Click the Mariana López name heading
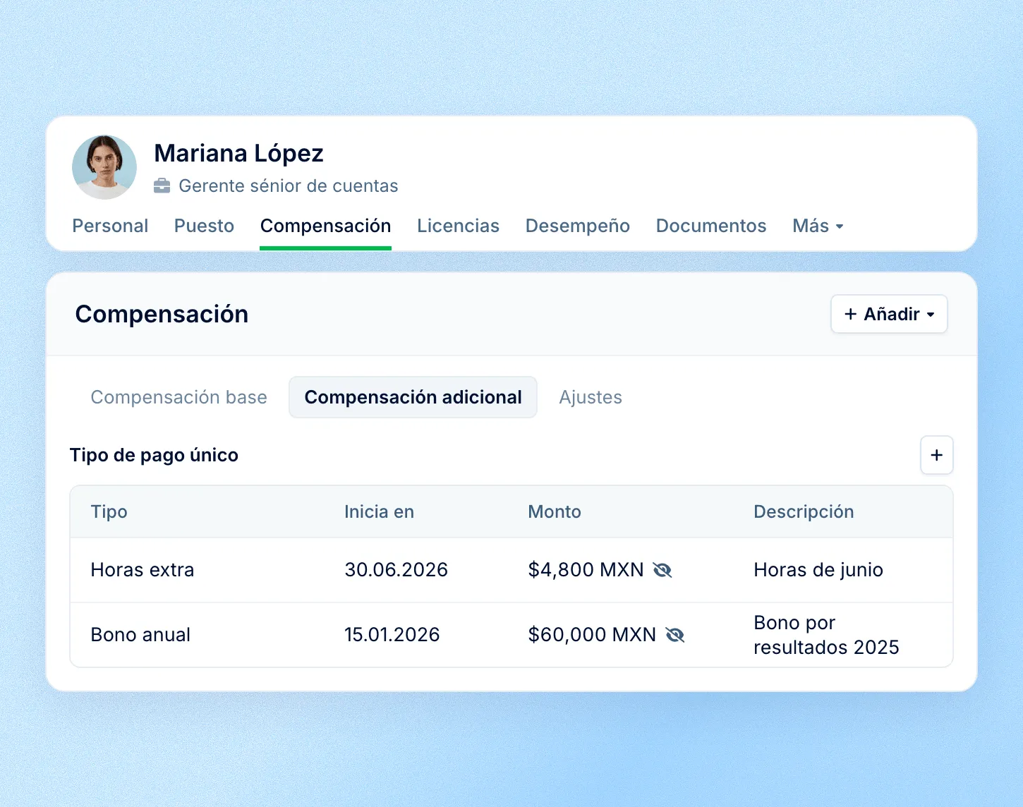Image resolution: width=1023 pixels, height=807 pixels. (x=238, y=153)
